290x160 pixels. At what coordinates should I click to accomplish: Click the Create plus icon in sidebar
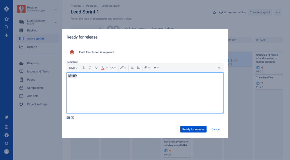(6, 35)
